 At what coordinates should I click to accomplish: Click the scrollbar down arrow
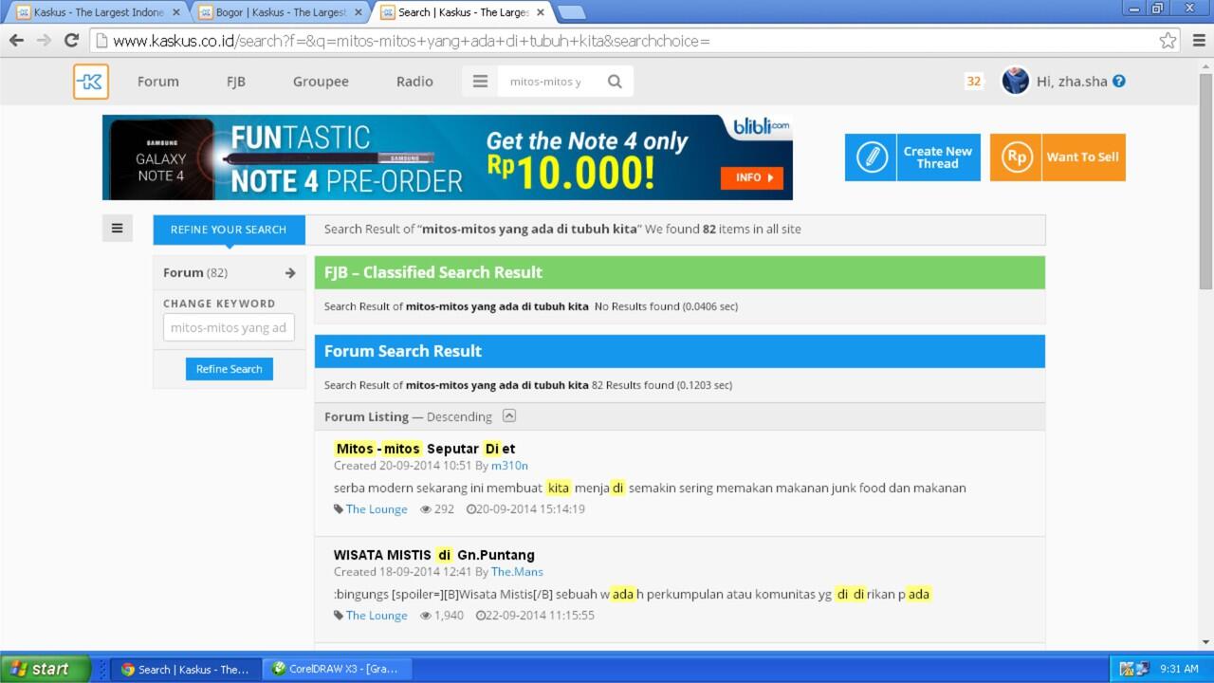coord(1205,642)
